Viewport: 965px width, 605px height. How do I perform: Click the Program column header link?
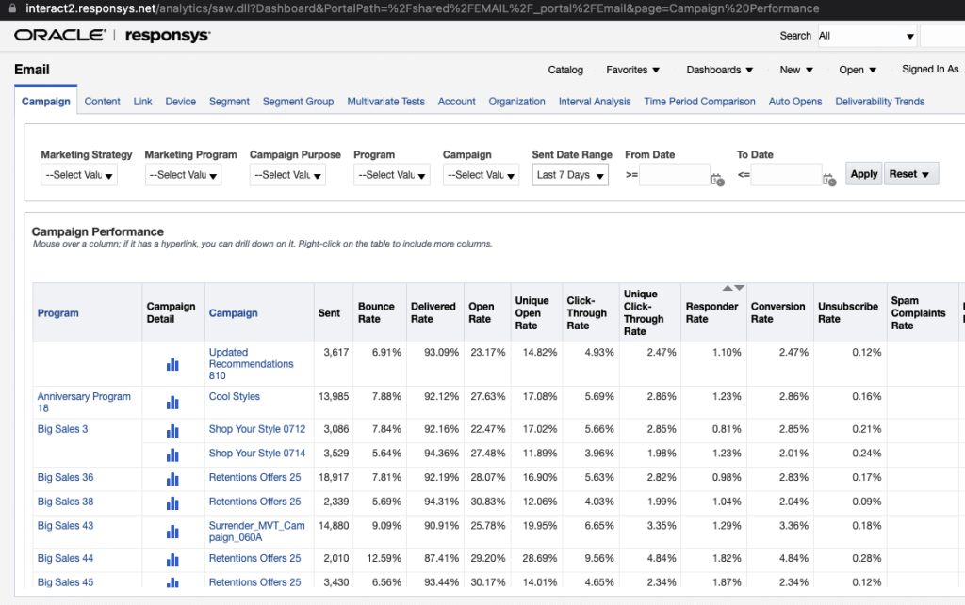point(57,313)
